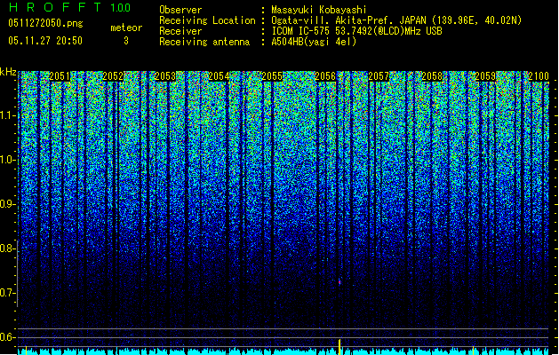This screenshot has height=355, width=559.
Task: Click the 1.0 kHz frequency axis label
Action: (x=8, y=160)
